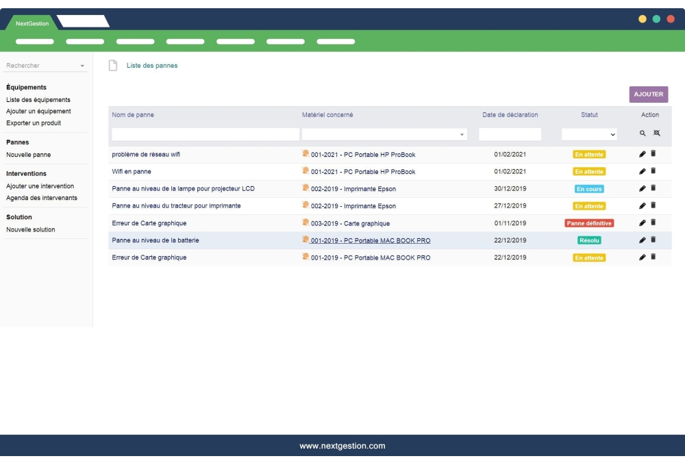Trash the projecteur LCD lamp failure row
The width and height of the screenshot is (685, 465).
pos(653,188)
